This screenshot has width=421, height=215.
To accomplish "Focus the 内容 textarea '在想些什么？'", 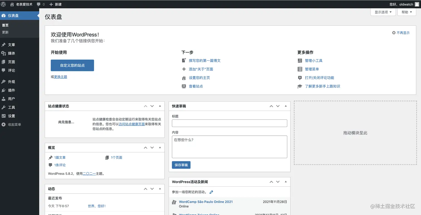I will (229, 147).
